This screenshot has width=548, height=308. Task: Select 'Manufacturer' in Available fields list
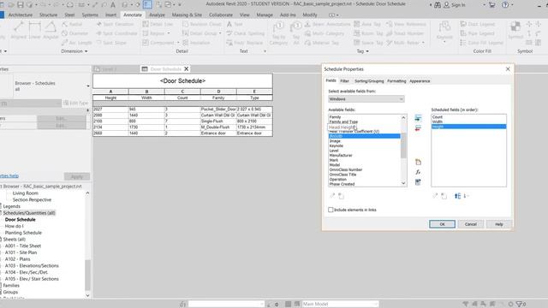pyautogui.click(x=341, y=156)
